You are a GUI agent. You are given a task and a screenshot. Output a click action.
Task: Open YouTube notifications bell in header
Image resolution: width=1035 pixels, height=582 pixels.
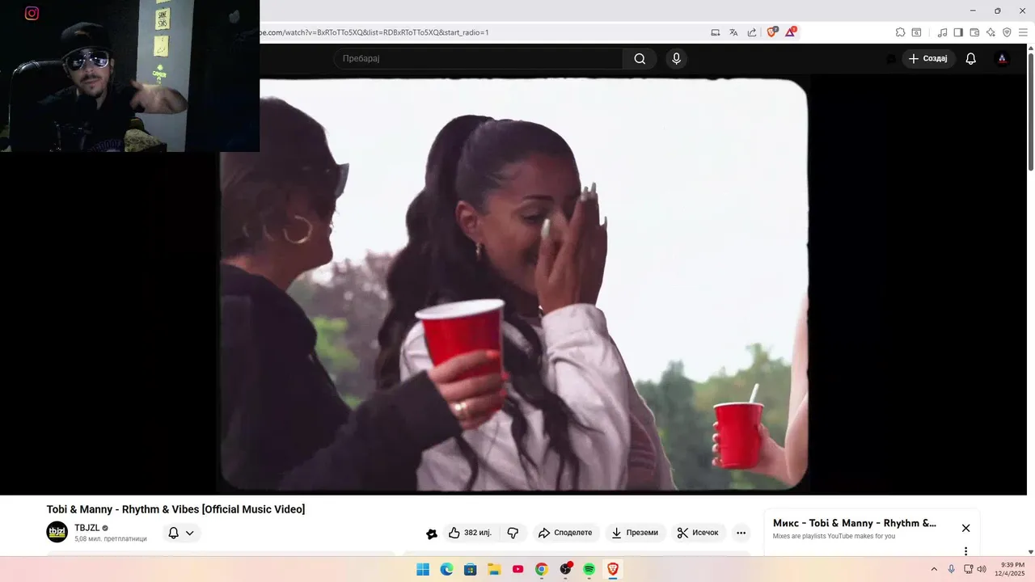click(x=971, y=58)
